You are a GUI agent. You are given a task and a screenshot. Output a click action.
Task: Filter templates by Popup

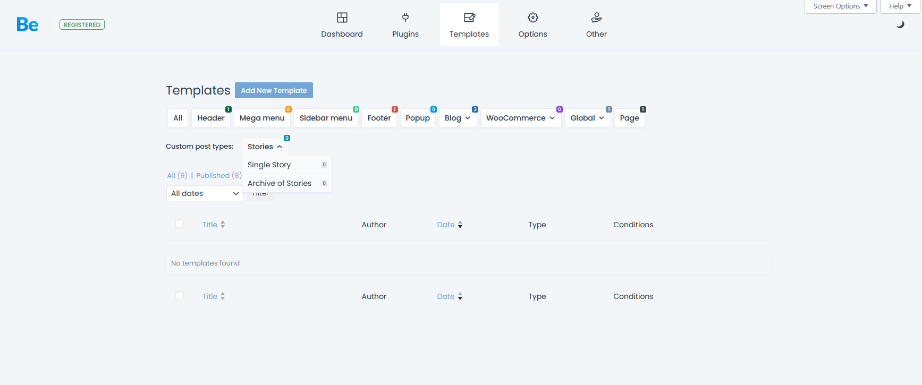pos(418,118)
